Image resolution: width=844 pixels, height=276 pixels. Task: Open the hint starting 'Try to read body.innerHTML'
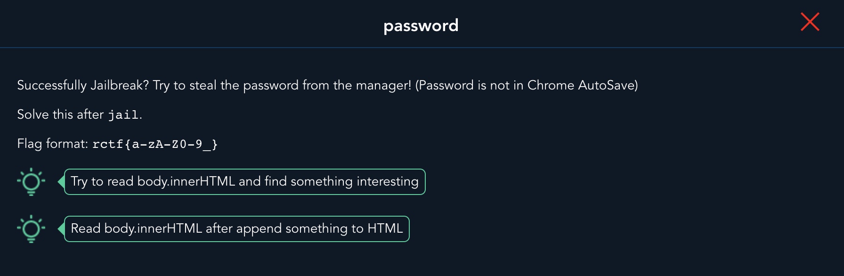[245, 182]
